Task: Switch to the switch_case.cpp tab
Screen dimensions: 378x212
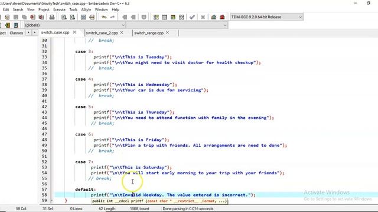Action: [x=55, y=32]
